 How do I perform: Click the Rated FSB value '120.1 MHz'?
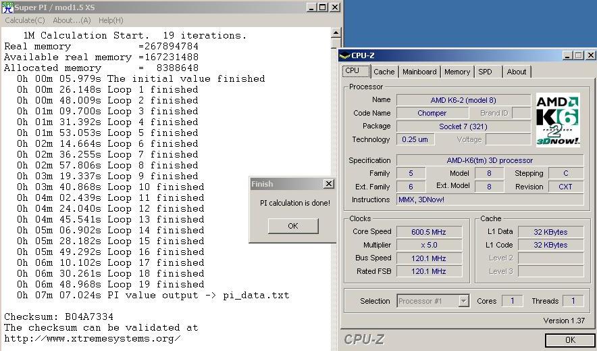coord(429,271)
